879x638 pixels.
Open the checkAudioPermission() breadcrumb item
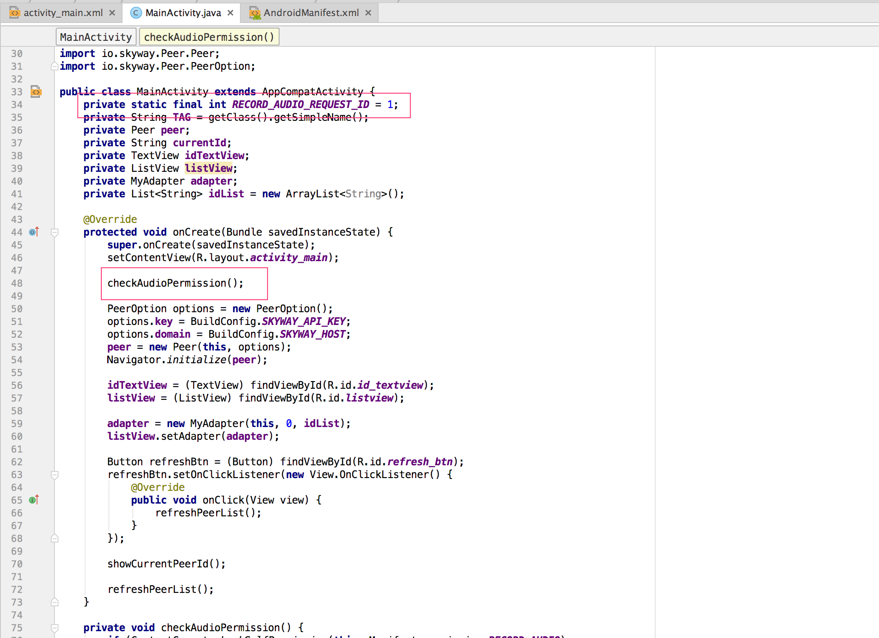point(209,37)
